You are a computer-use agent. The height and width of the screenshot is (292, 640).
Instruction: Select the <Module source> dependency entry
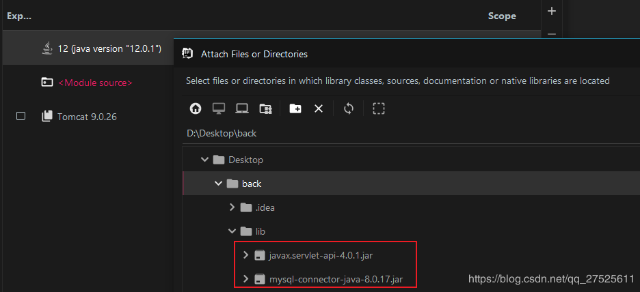coord(95,83)
